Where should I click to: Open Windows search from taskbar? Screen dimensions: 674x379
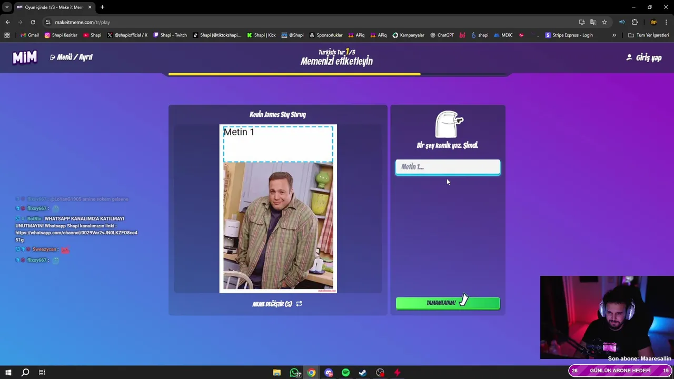coord(25,372)
